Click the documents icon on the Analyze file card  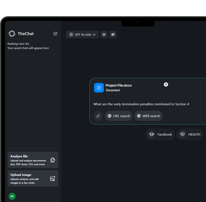(x=53, y=160)
